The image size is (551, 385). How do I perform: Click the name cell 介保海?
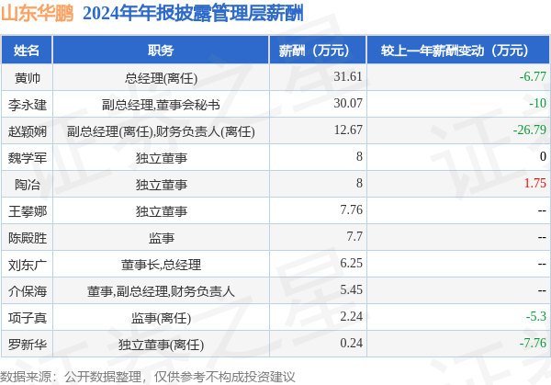pyautogui.click(x=27, y=291)
